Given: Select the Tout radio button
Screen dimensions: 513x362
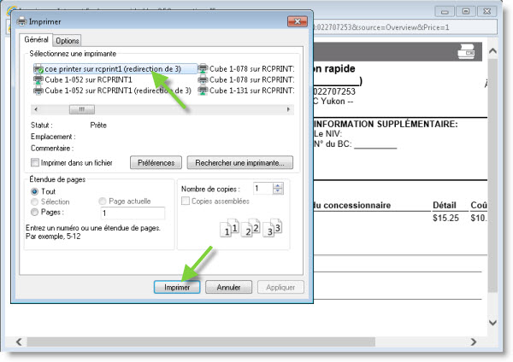Looking at the screenshot, I should coord(34,191).
